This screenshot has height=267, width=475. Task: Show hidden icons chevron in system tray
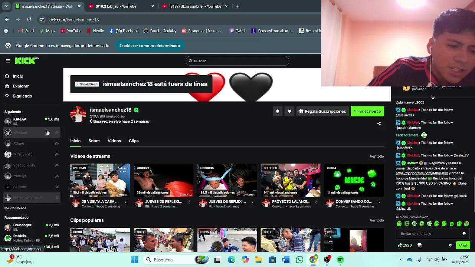(400, 260)
